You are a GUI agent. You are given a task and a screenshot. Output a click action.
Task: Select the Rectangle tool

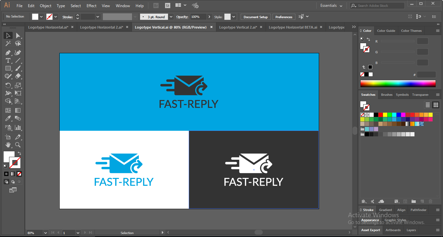[8, 68]
